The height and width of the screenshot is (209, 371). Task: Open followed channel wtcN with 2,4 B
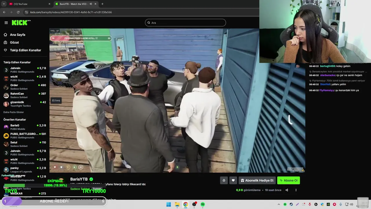25,78
